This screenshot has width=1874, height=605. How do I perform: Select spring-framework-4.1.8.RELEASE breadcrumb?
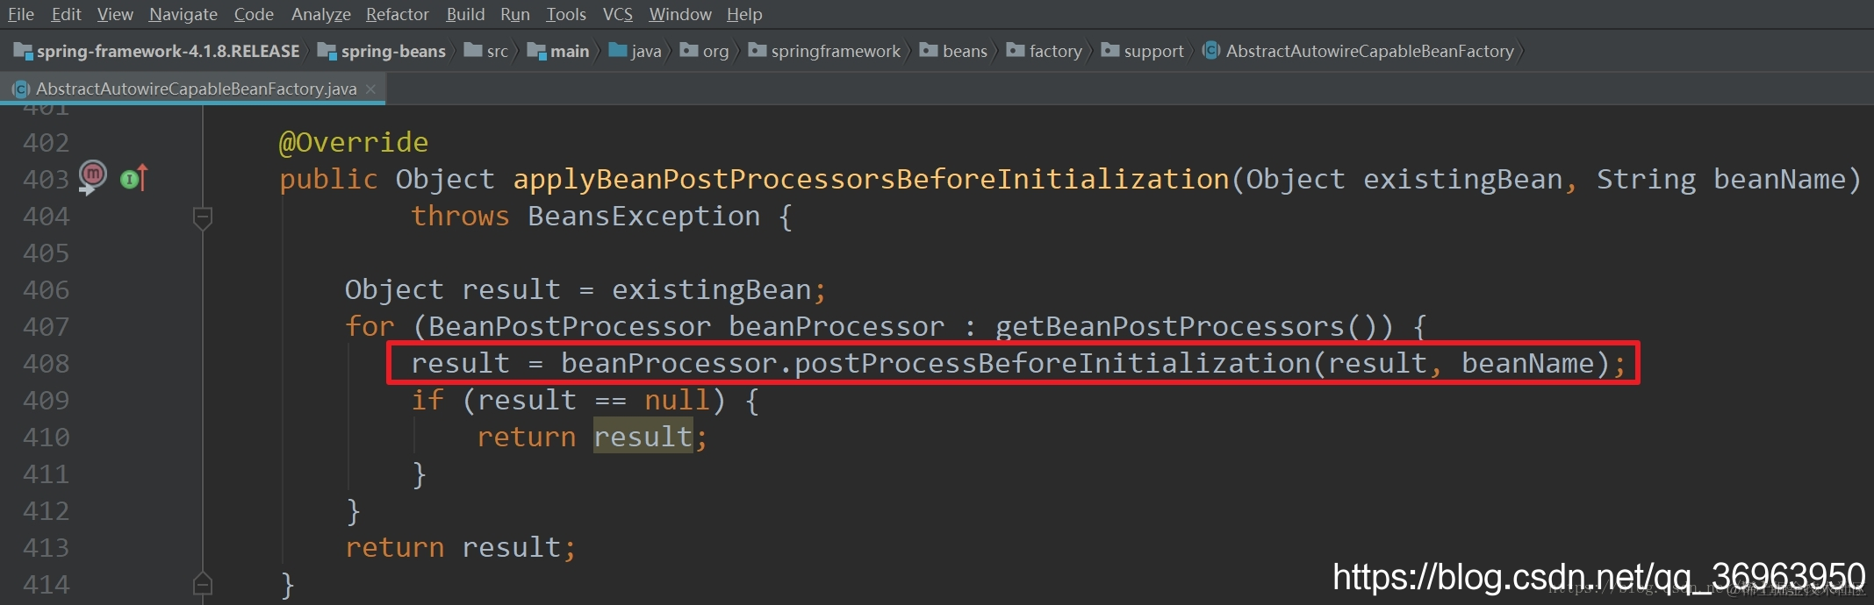click(157, 51)
